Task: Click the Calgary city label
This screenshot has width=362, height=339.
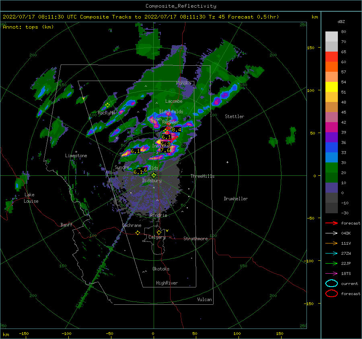Action: click(x=157, y=237)
